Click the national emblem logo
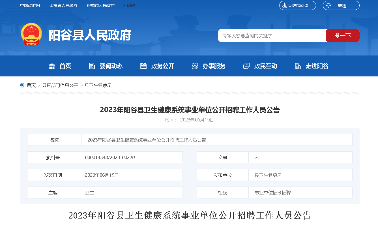 tap(31, 35)
